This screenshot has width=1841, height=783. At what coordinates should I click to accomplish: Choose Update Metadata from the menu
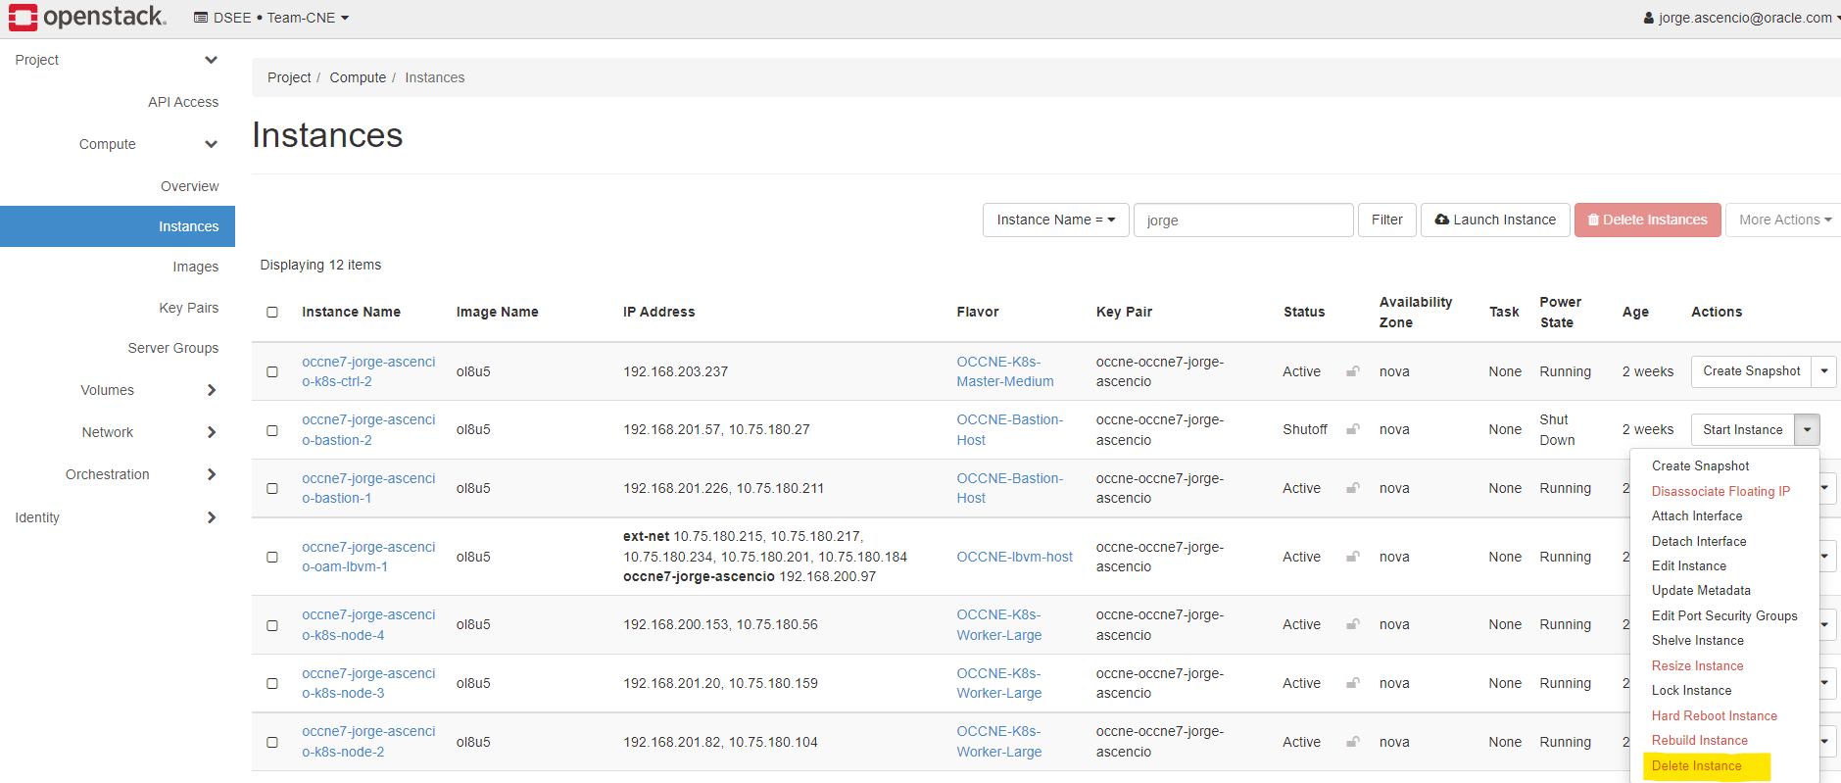coord(1701,590)
